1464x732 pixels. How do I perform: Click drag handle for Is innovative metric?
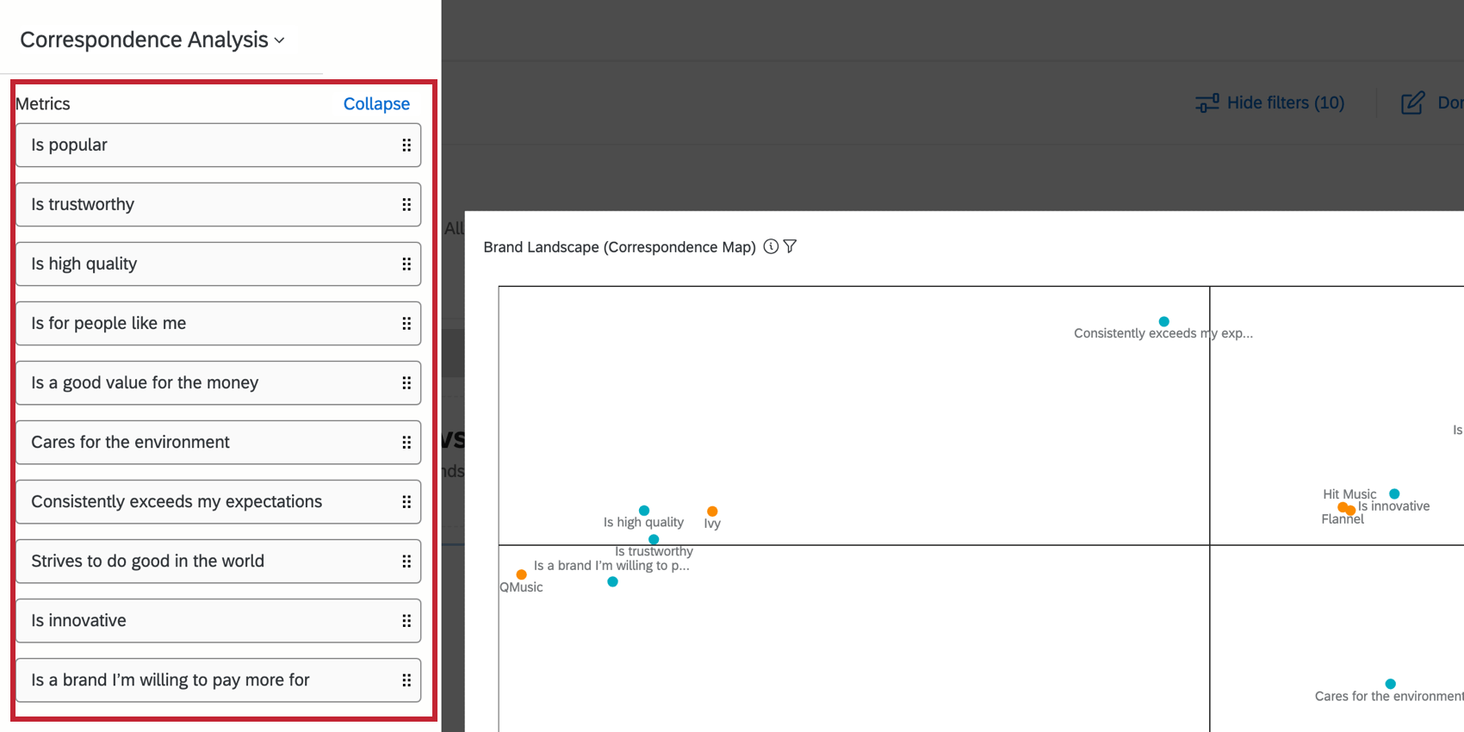406,621
